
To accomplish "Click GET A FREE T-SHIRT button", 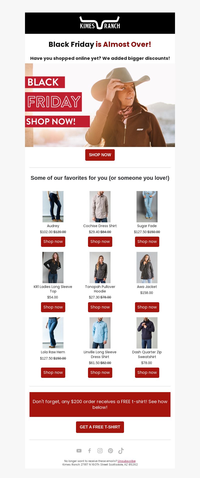I will coord(100,427).
